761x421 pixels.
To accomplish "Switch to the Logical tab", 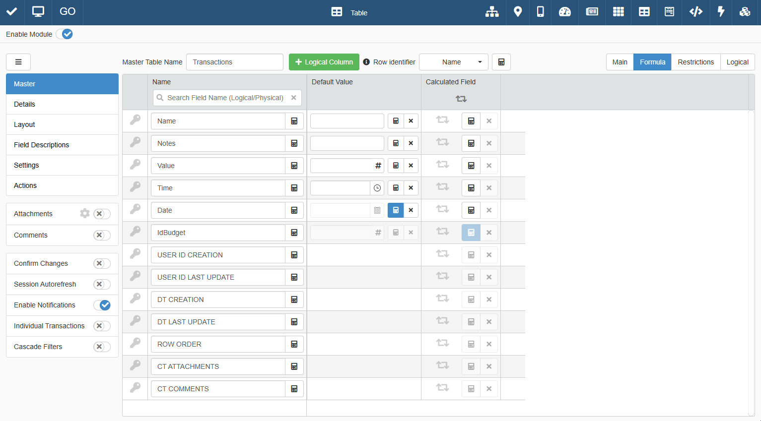I will pyautogui.click(x=737, y=62).
